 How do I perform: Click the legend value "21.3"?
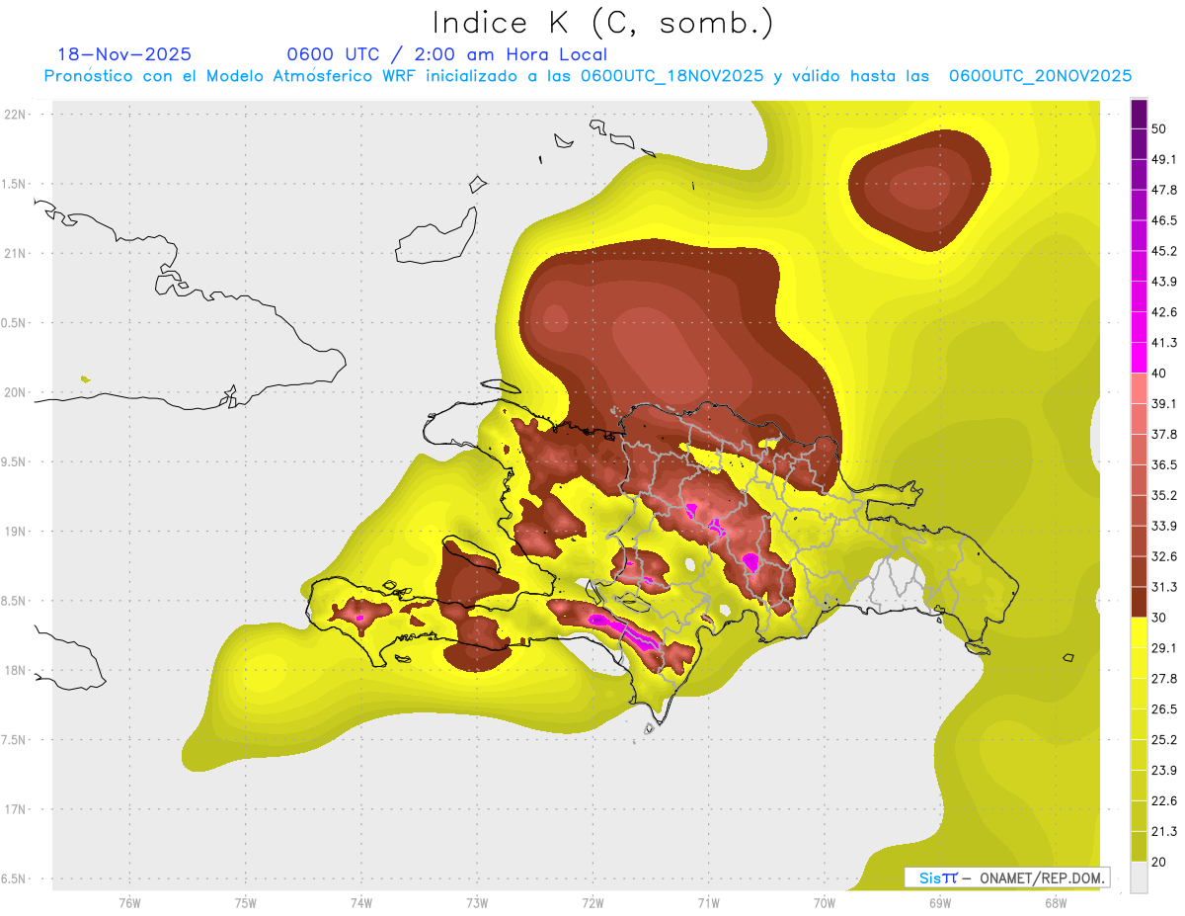(1165, 832)
